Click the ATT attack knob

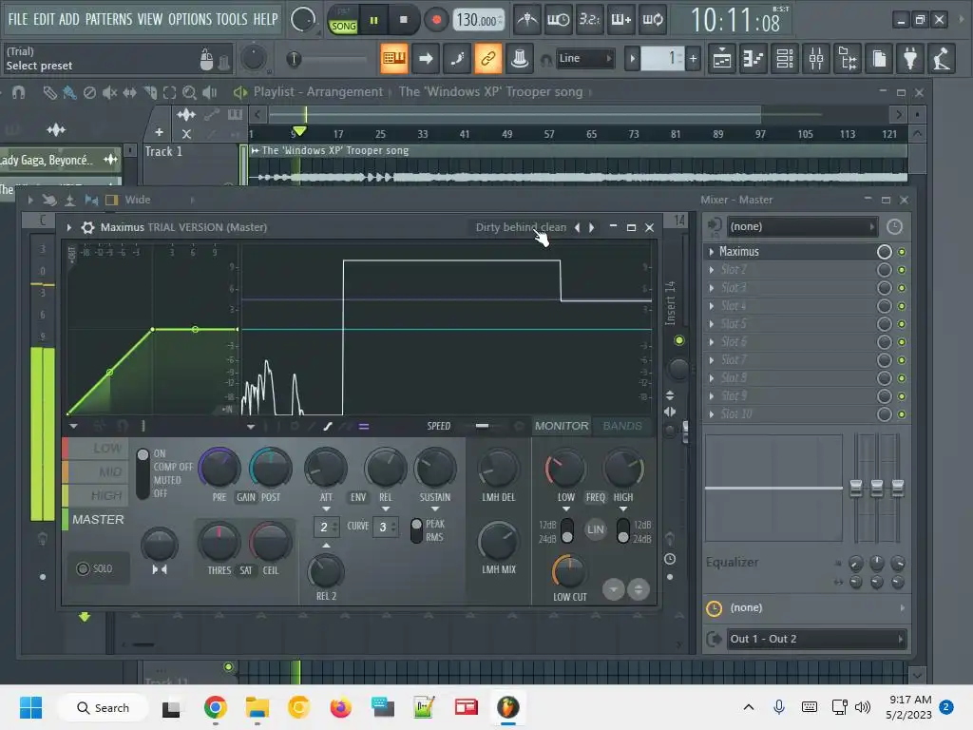pyautogui.click(x=326, y=469)
